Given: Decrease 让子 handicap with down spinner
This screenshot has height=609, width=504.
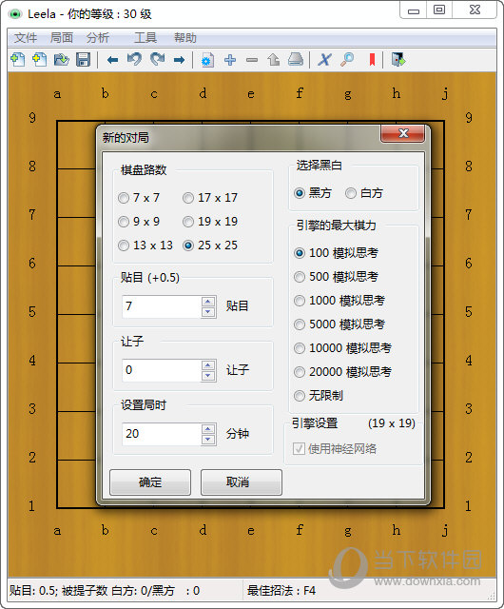Looking at the screenshot, I should point(208,375).
